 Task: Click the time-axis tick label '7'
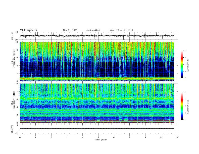pos(130,137)
